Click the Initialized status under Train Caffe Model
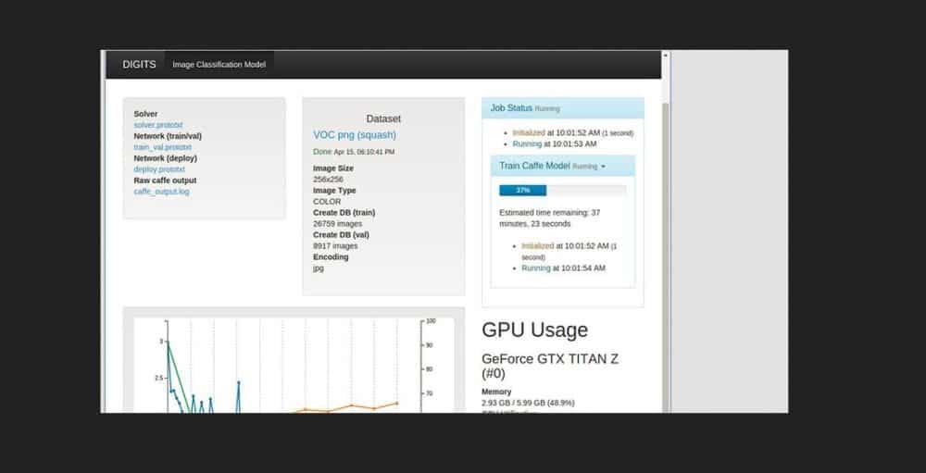The width and height of the screenshot is (926, 473). pos(537,246)
